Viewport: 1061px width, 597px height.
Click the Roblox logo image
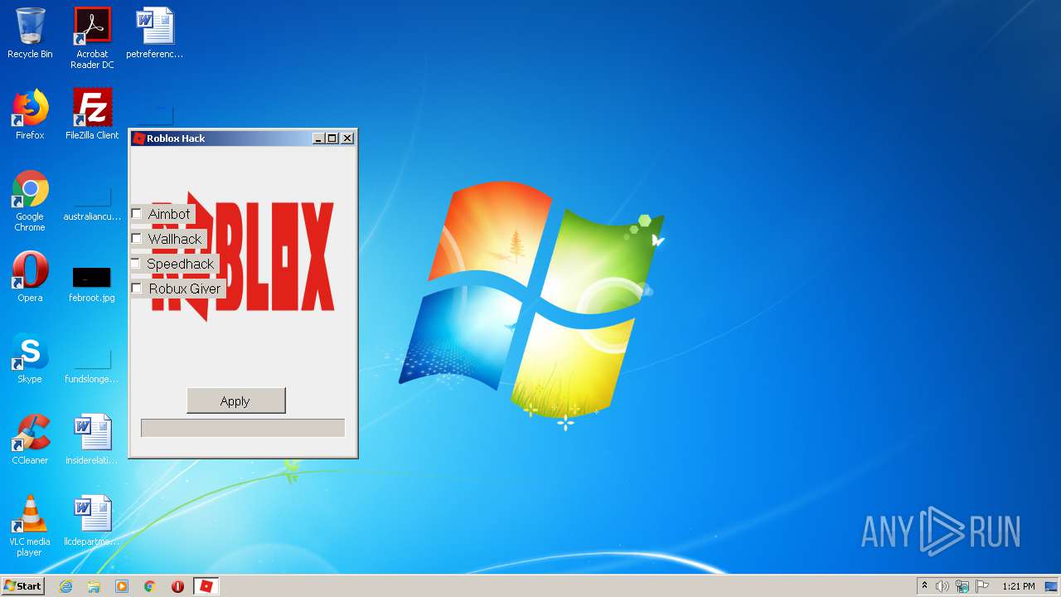(x=243, y=256)
